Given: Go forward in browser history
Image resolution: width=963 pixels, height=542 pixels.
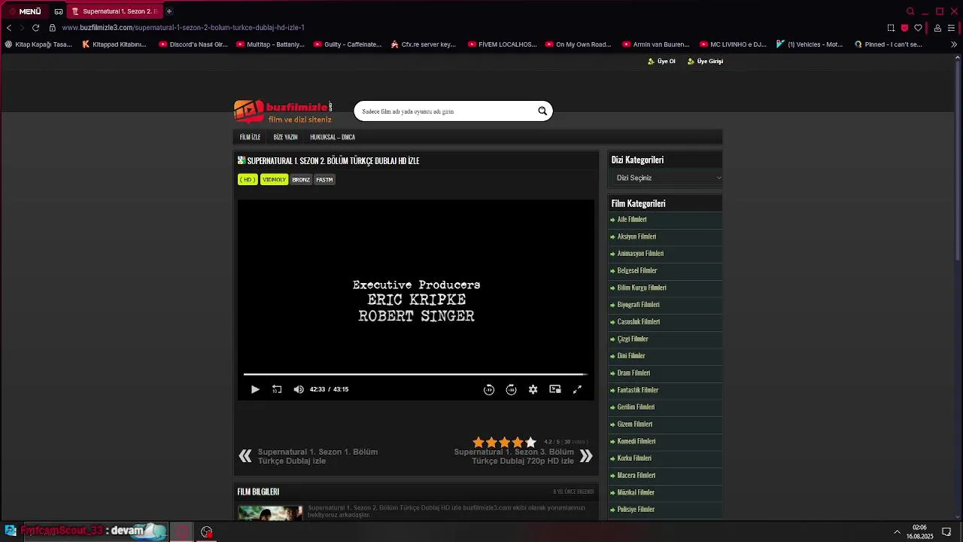Looking at the screenshot, I should [22, 28].
